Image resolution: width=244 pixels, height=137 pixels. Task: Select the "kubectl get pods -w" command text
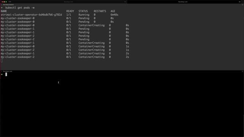tap(20, 8)
